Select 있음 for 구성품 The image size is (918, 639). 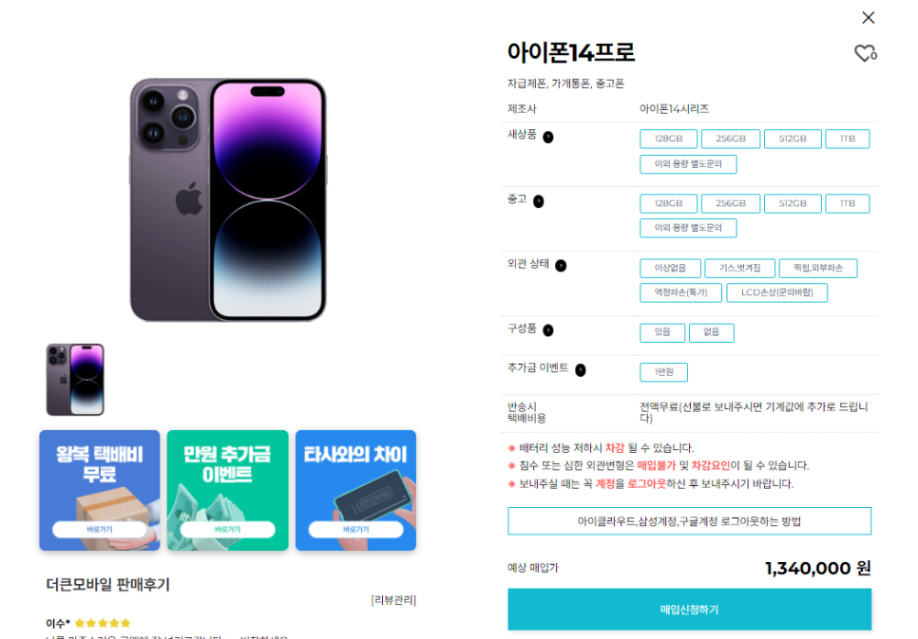coord(662,332)
